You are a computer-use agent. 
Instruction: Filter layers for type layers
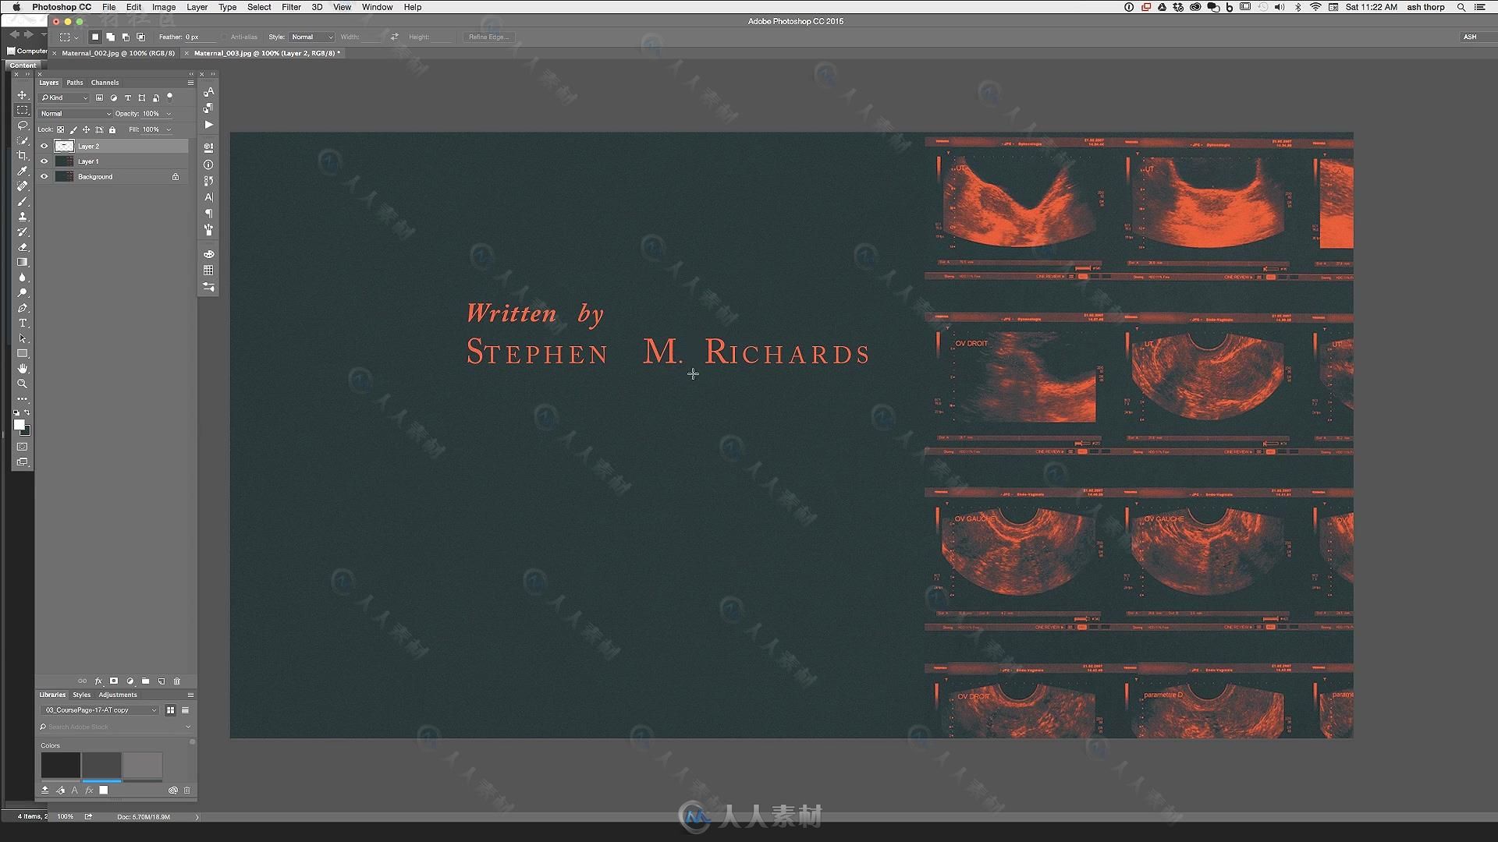[128, 98]
